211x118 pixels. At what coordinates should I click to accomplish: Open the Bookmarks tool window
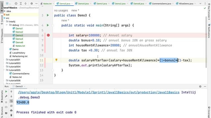pyautogui.click(x=2, y=97)
